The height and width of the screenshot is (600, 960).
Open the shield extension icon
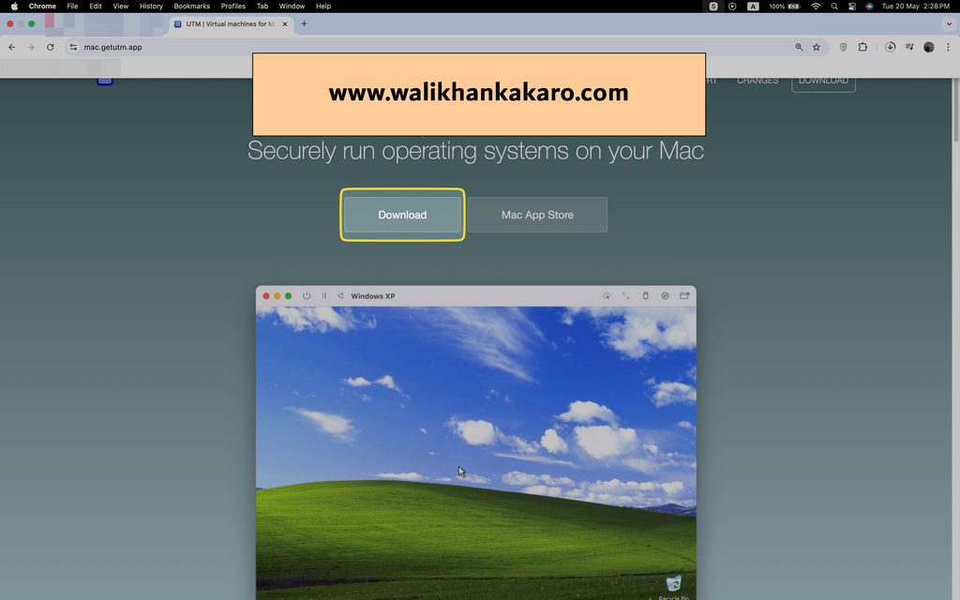point(843,47)
